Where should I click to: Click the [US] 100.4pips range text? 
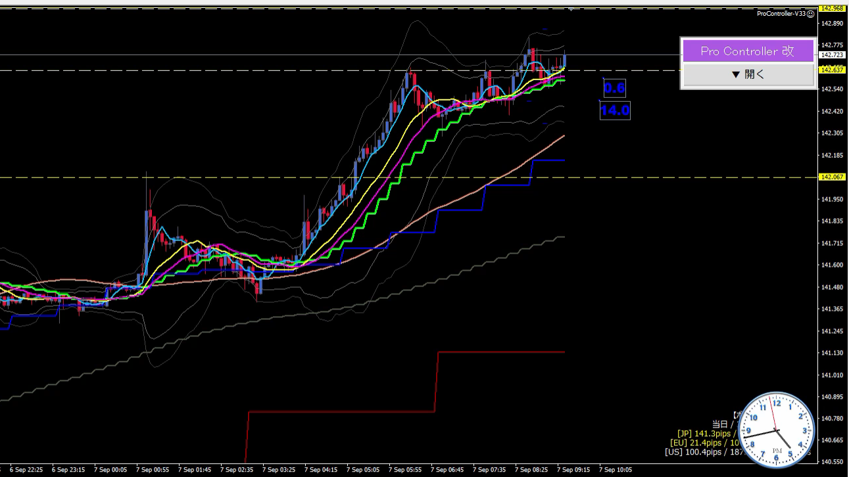coord(704,451)
